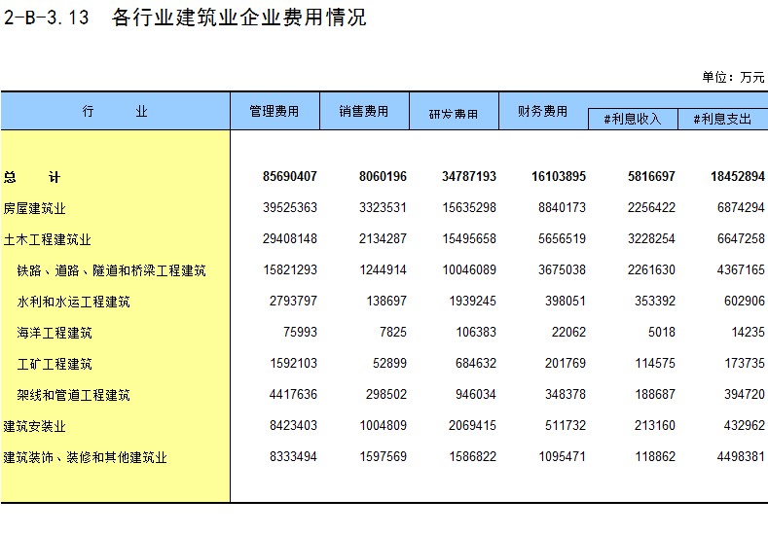This screenshot has height=535, width=768.
Task: Click the 建筑装饰、装修和其他建筑业 row label
Action: coord(85,457)
